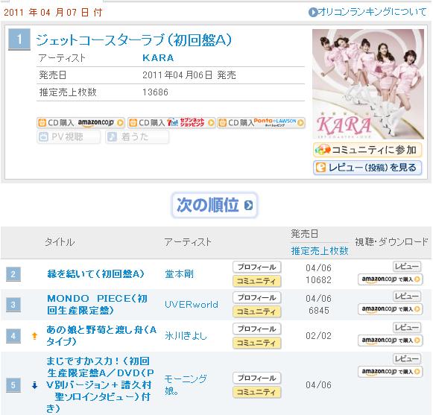Screen dimensions: 433x415
Task: Click the 着うた button
Action: tap(137, 137)
